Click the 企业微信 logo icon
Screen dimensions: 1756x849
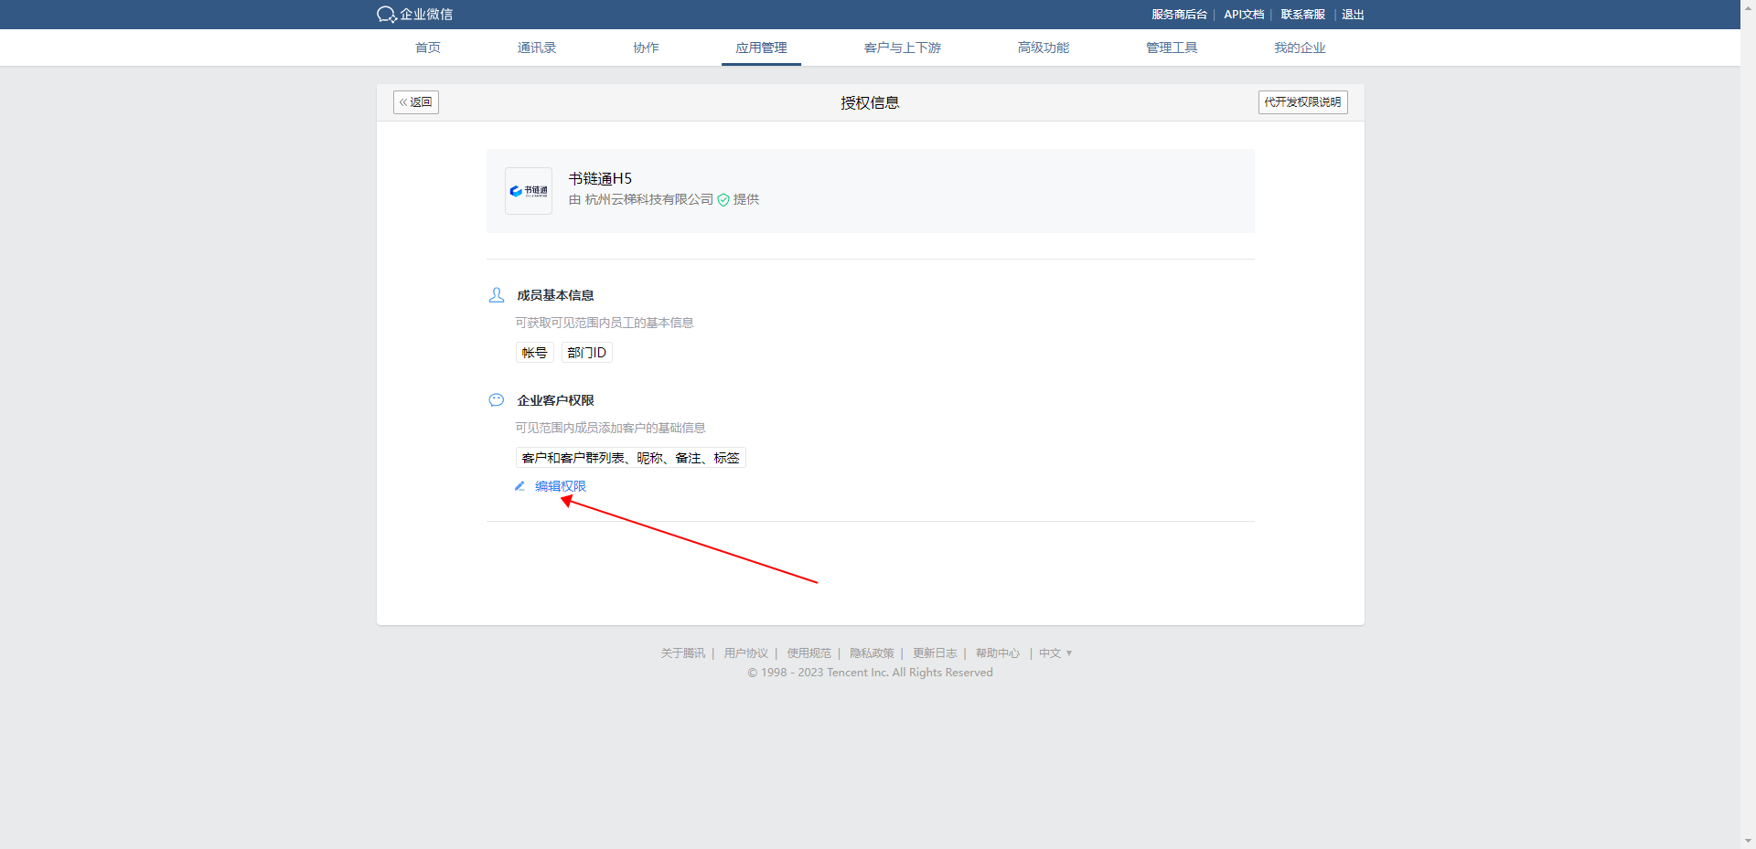pyautogui.click(x=386, y=15)
